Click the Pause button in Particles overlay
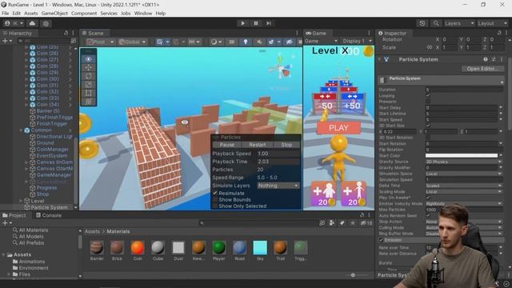Viewport: 512px width, 288px height. 226,145
